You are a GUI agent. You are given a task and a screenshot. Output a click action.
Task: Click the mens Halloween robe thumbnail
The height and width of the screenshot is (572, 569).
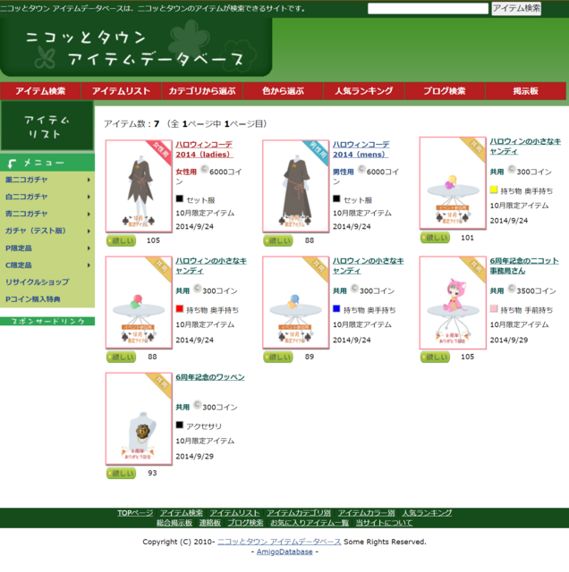[296, 186]
